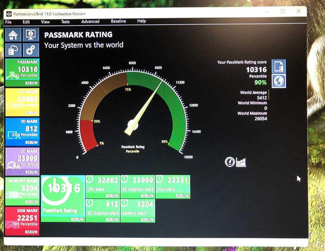Open the File menu
The width and height of the screenshot is (325, 251).
pos(8,22)
